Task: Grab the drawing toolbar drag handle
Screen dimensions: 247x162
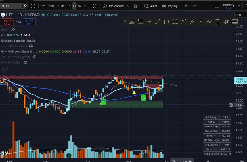Action: (125, 22)
